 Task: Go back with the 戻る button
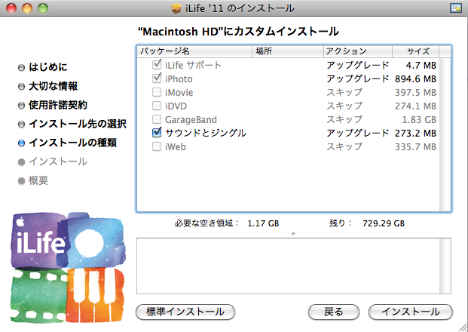pyautogui.click(x=333, y=312)
